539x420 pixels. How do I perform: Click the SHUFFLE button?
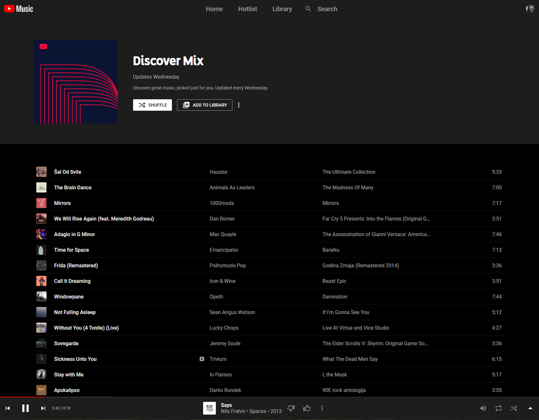pyautogui.click(x=152, y=105)
